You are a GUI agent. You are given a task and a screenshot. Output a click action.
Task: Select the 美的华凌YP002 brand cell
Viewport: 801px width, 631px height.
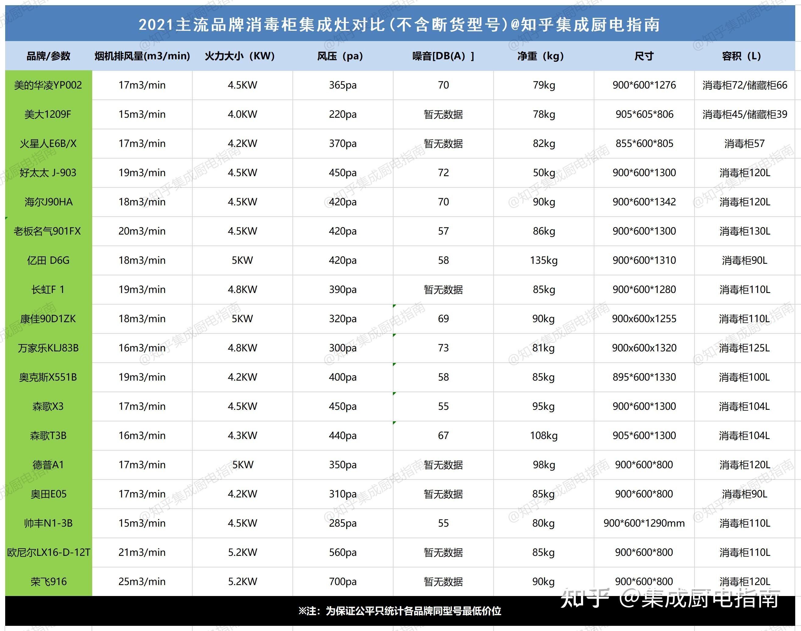point(48,85)
